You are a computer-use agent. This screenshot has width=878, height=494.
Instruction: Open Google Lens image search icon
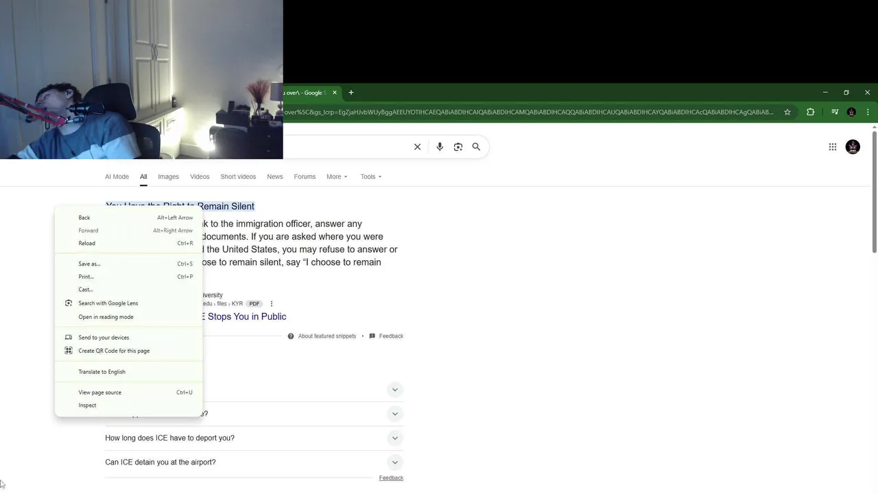point(458,147)
